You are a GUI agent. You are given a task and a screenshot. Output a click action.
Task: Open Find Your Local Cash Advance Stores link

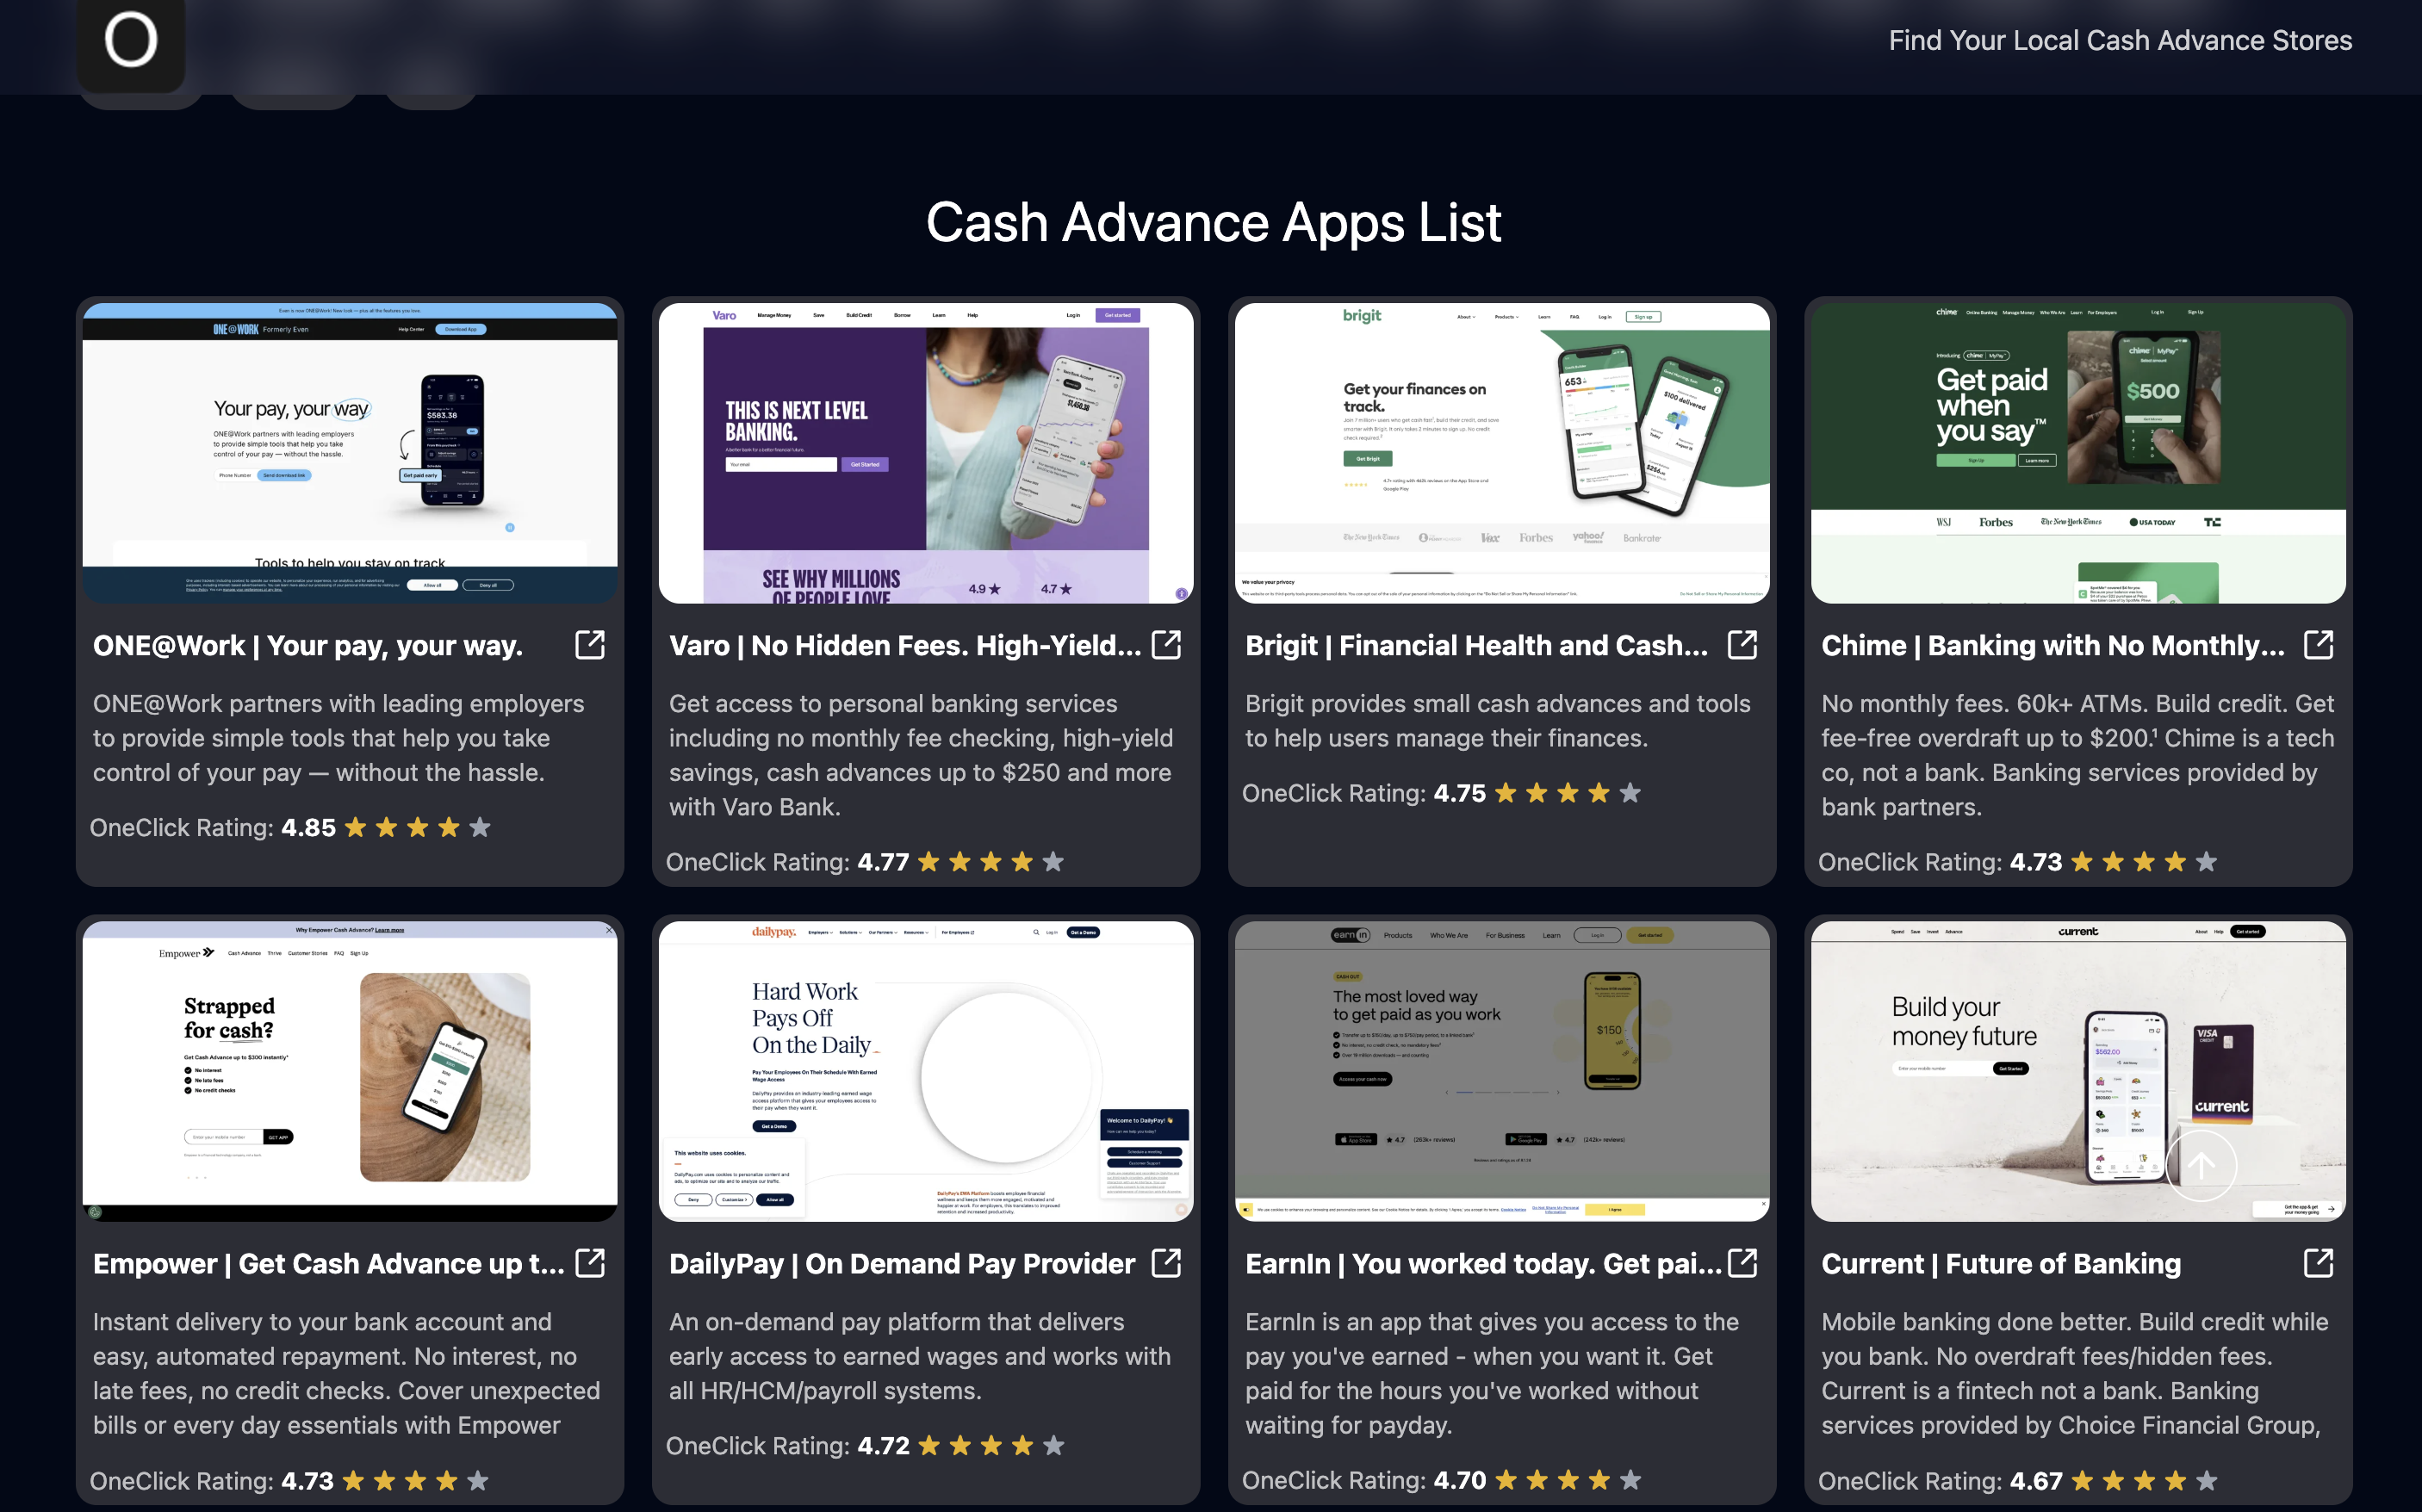[x=2120, y=40]
